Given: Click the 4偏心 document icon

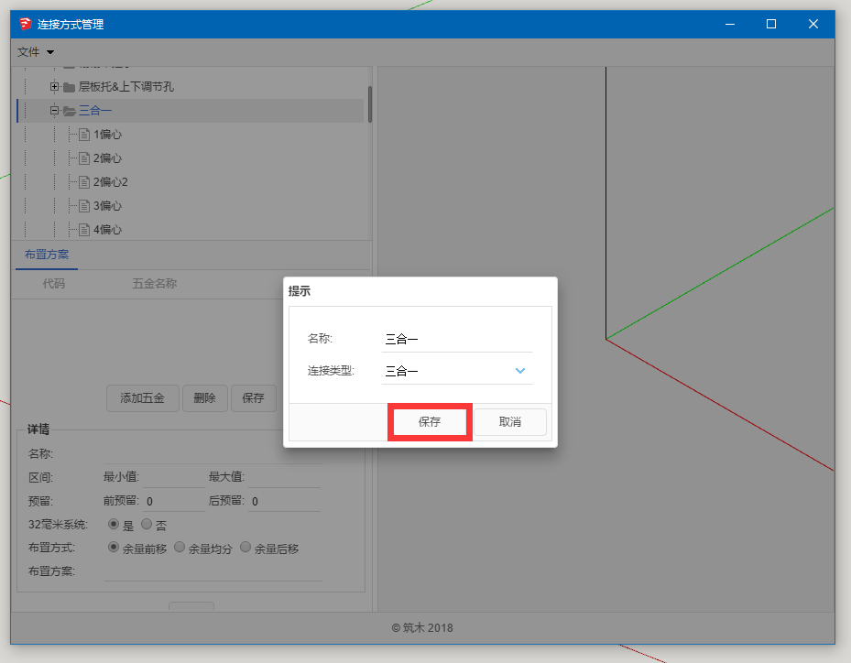Looking at the screenshot, I should pyautogui.click(x=84, y=229).
